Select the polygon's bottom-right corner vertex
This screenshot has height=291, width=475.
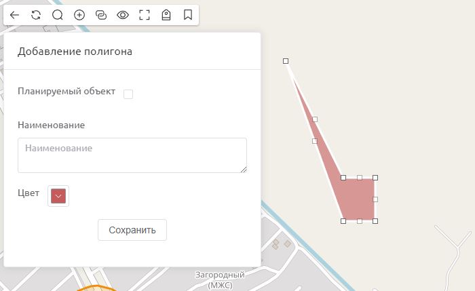(375, 221)
